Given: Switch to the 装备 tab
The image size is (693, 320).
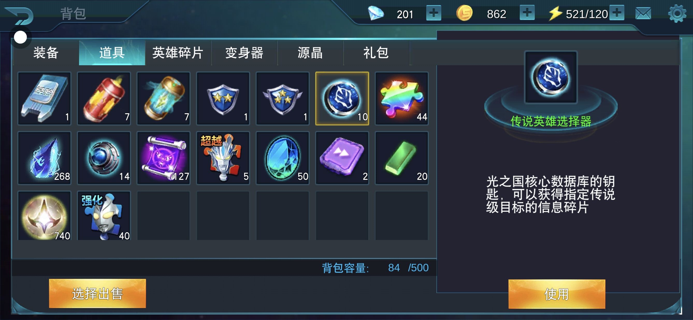Looking at the screenshot, I should click(x=46, y=53).
